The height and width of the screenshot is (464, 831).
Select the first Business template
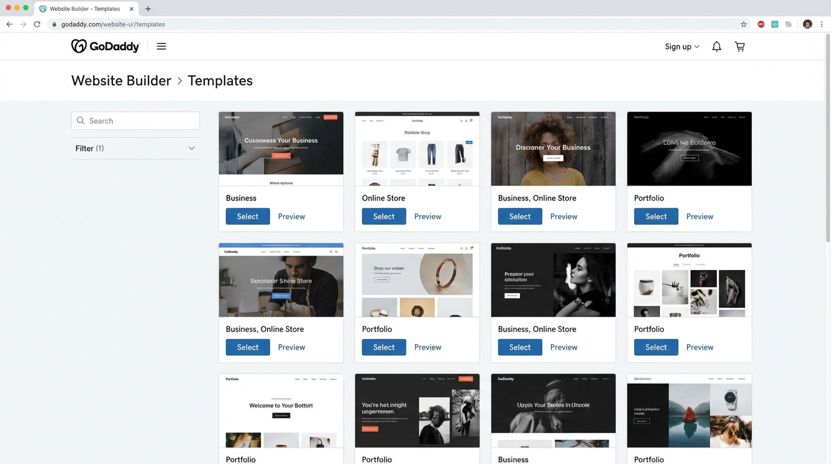tap(248, 216)
